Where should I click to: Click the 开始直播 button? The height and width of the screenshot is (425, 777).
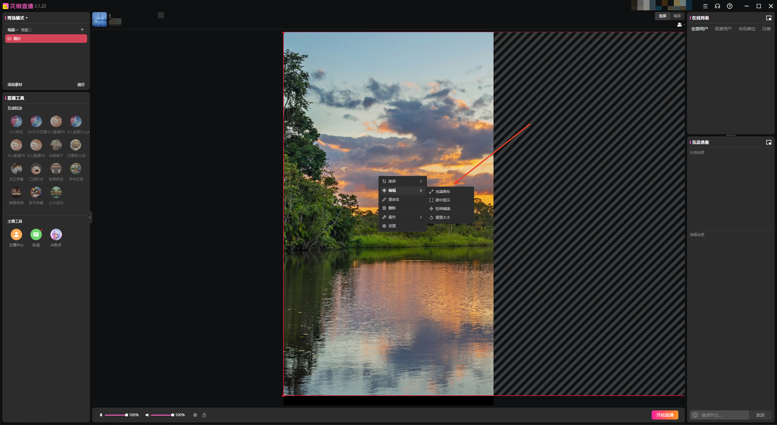[665, 415]
